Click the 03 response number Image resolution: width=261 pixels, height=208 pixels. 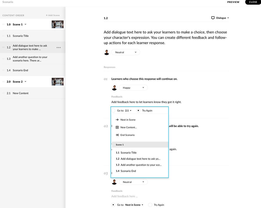click(x=106, y=174)
